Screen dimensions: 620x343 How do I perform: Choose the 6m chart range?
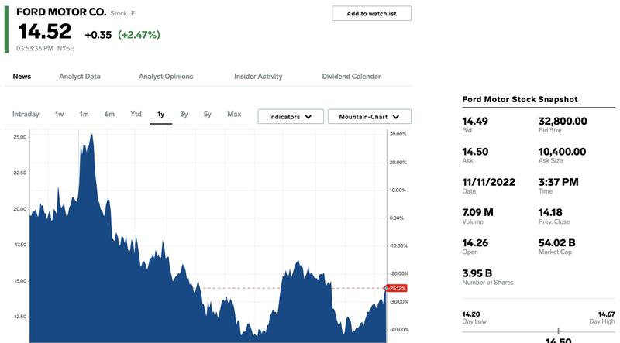109,114
